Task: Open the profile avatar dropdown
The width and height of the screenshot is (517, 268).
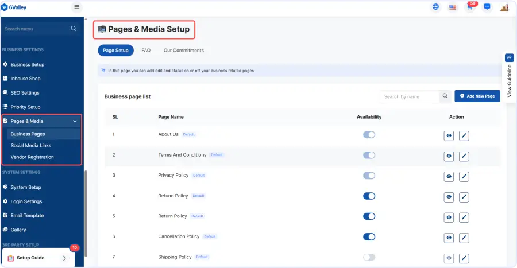Action: pyautogui.click(x=504, y=7)
